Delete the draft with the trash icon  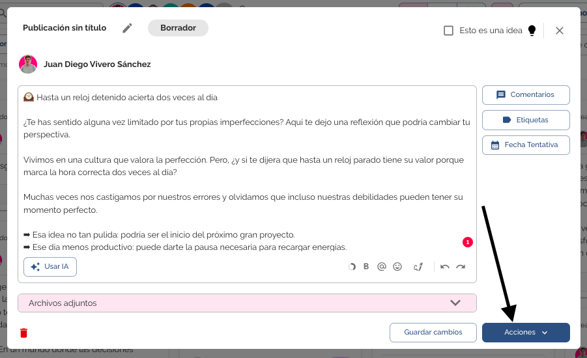click(x=23, y=333)
